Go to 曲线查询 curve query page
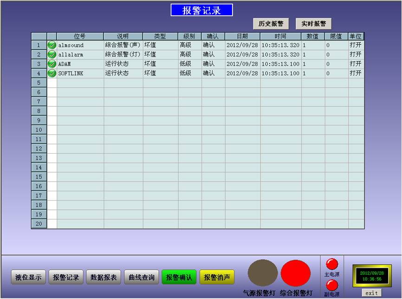The height and width of the screenshot is (299, 402). (142, 278)
